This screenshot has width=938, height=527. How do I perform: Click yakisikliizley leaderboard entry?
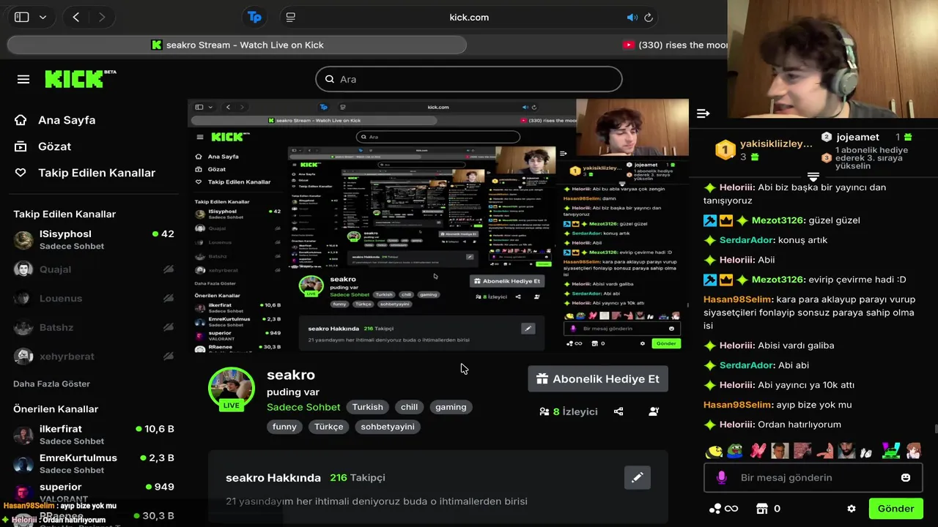tap(763, 150)
